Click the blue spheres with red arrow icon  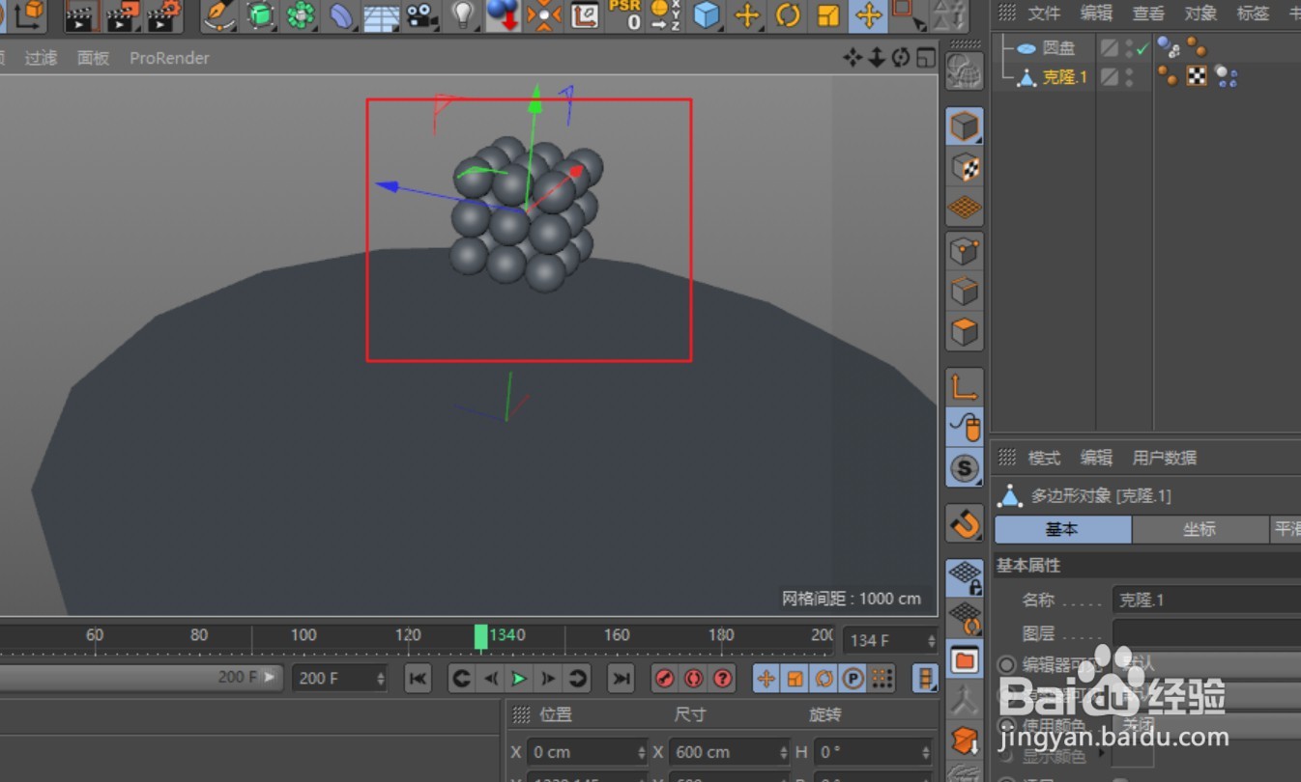504,15
